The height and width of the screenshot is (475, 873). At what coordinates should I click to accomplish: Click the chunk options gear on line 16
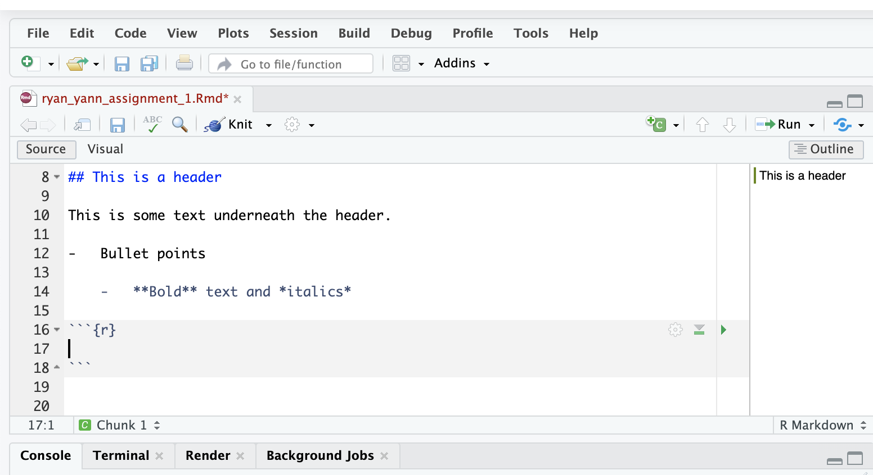pyautogui.click(x=675, y=330)
